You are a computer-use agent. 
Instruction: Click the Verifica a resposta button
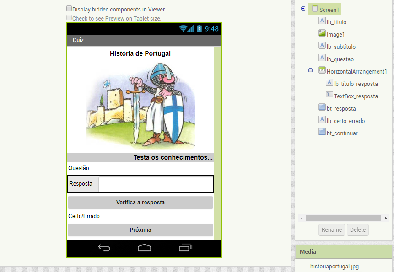pyautogui.click(x=140, y=203)
